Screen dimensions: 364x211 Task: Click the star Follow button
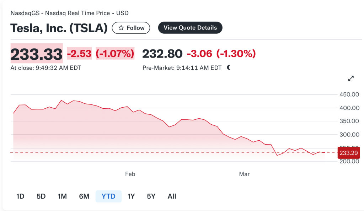(131, 28)
